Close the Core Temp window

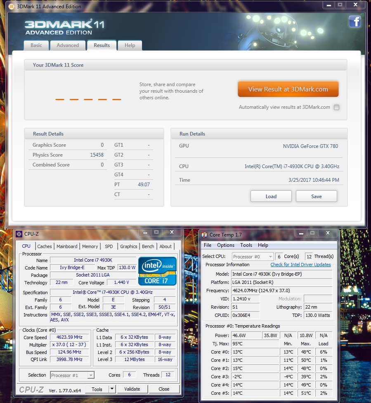(x=328, y=233)
